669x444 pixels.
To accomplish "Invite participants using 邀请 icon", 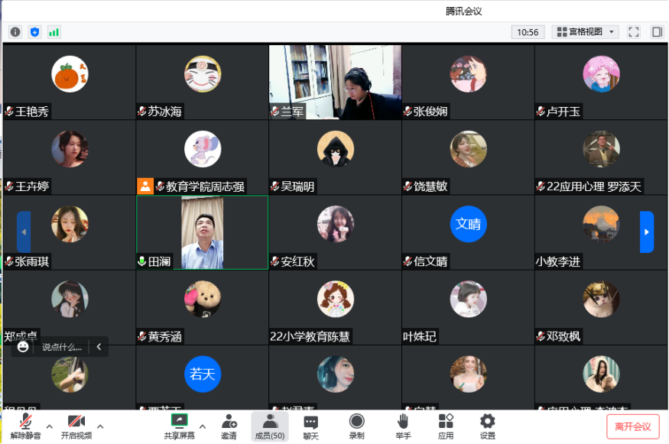I will (x=229, y=426).
